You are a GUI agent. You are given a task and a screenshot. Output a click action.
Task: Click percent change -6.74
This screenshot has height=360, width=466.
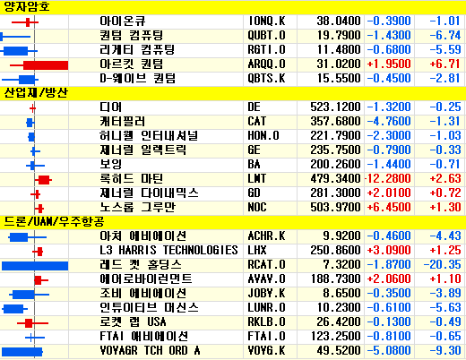point(445,36)
